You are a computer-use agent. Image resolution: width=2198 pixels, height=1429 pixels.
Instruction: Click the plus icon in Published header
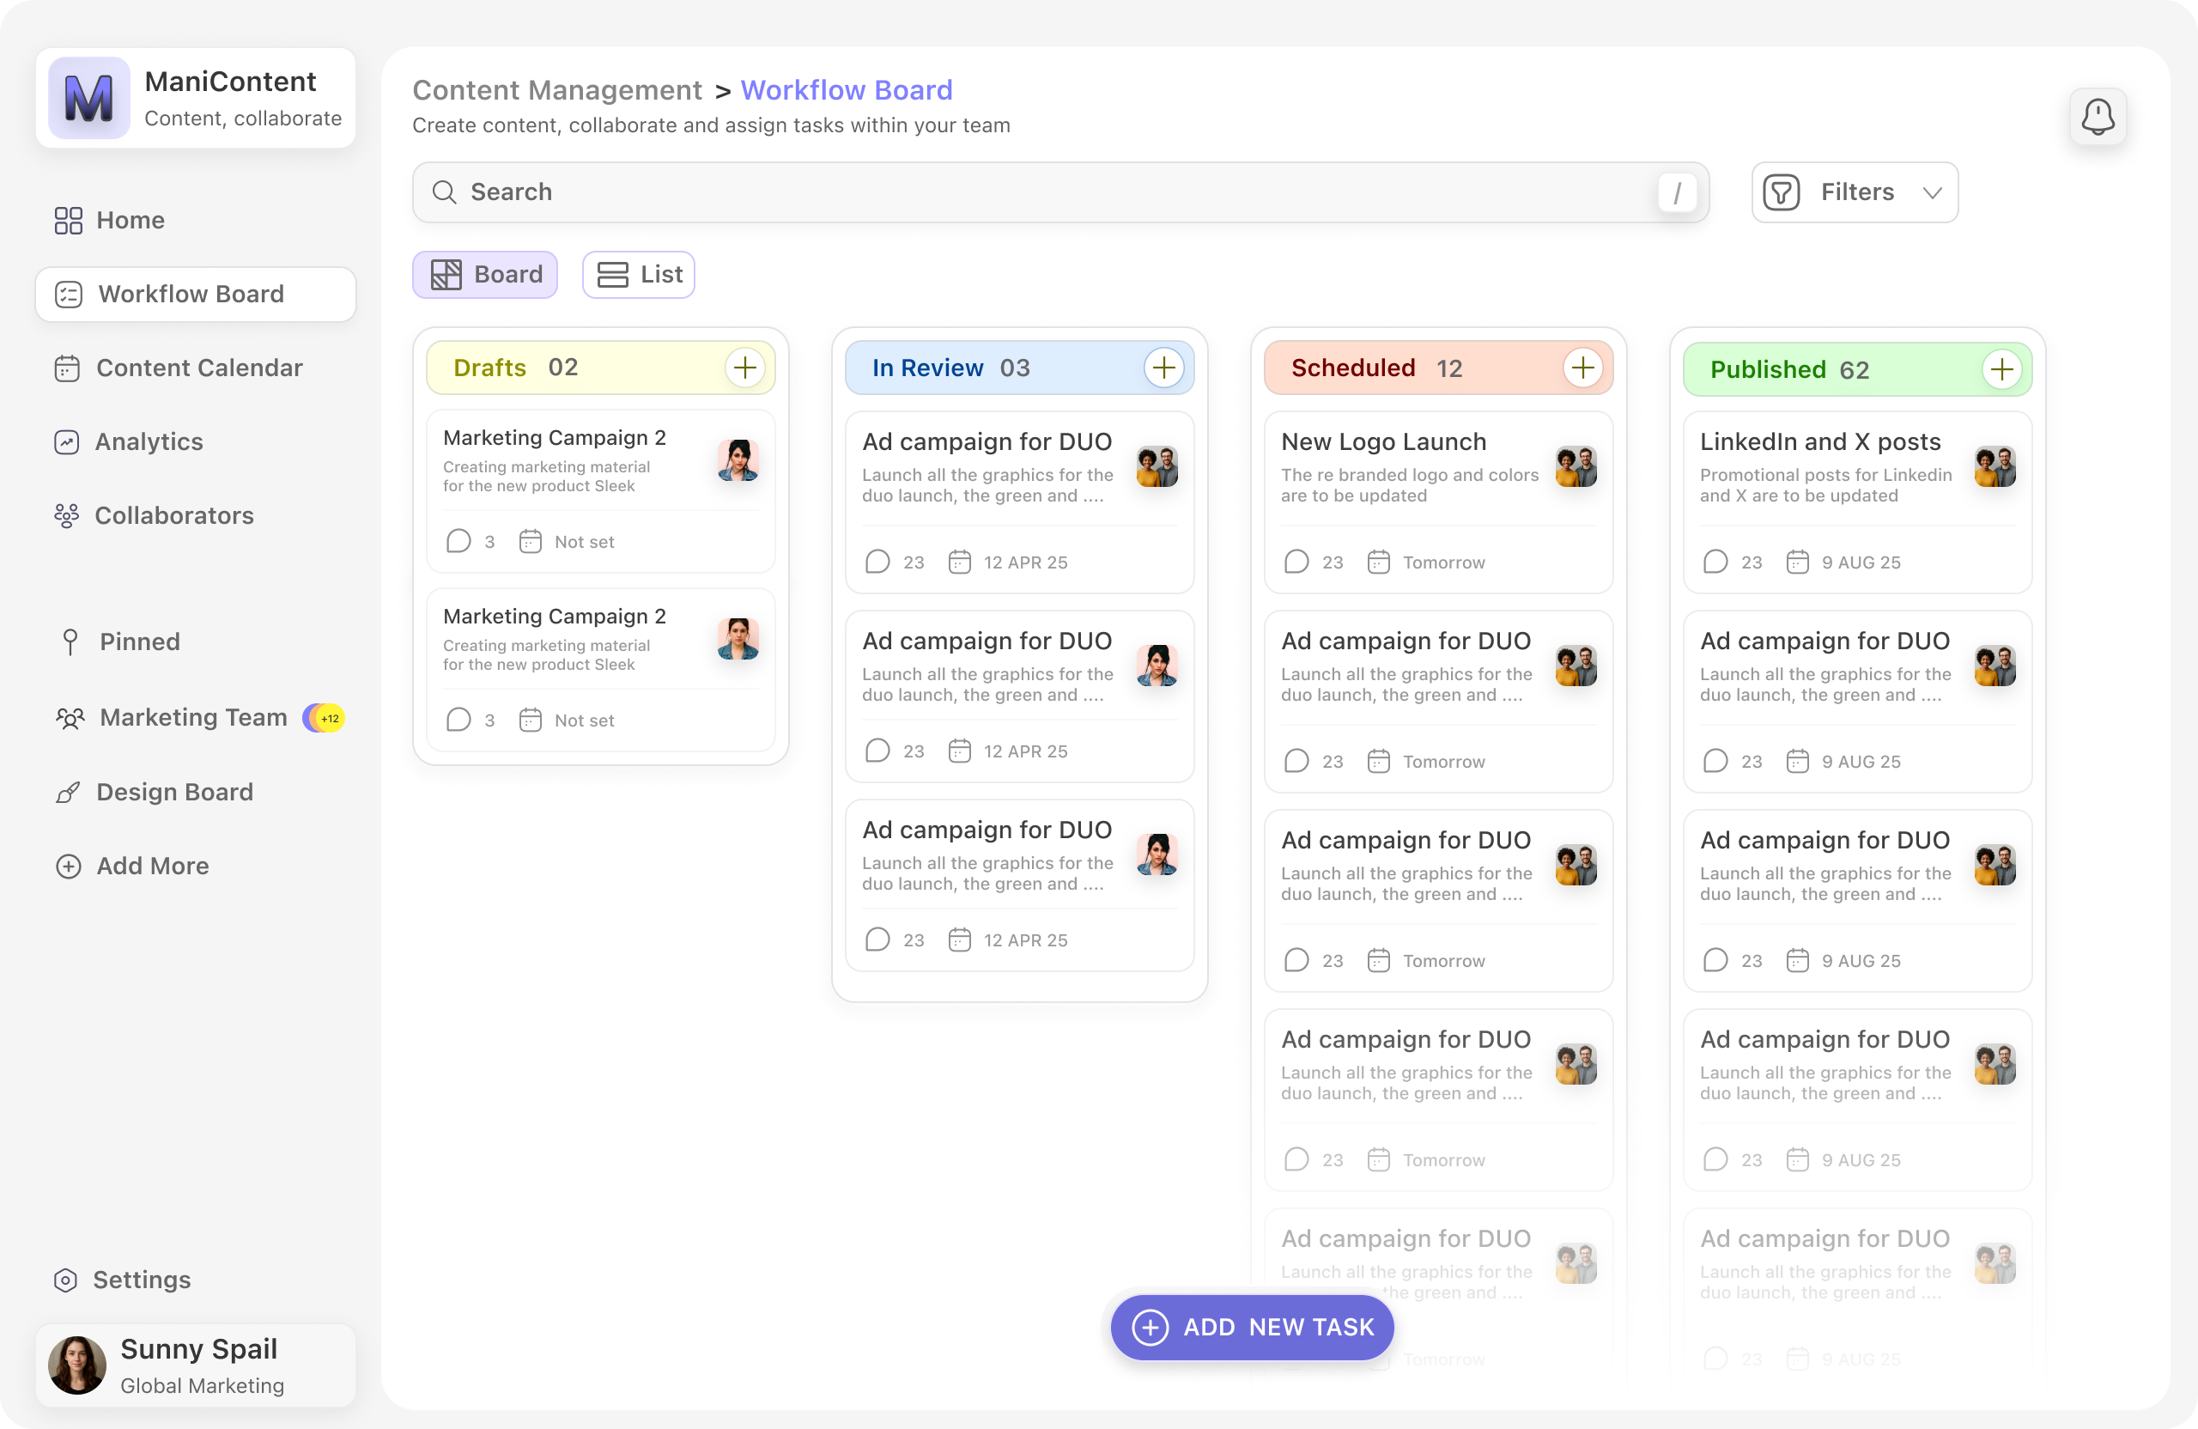click(2001, 369)
